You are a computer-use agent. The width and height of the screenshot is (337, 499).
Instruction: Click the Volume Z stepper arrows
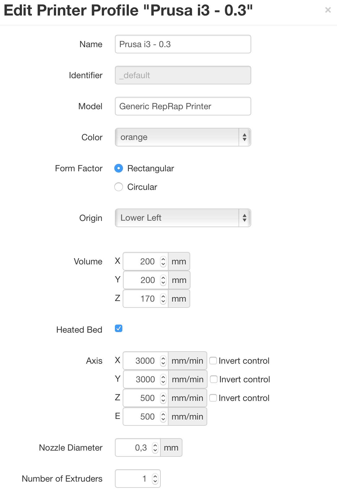[163, 299]
